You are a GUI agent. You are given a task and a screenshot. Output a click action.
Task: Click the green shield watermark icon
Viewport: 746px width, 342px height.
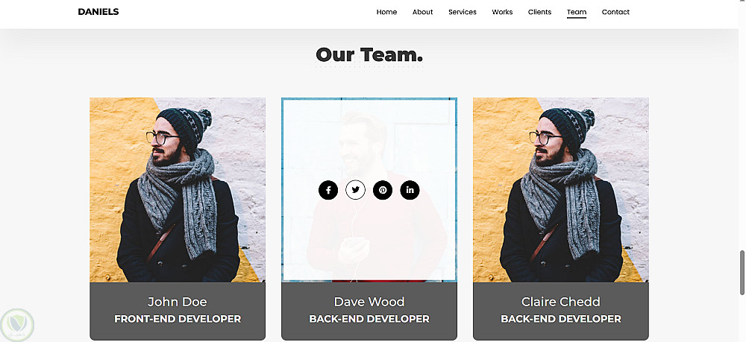click(18, 325)
